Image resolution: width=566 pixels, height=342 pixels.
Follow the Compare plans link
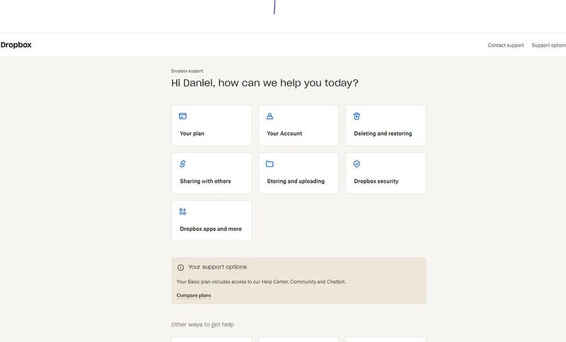point(194,295)
